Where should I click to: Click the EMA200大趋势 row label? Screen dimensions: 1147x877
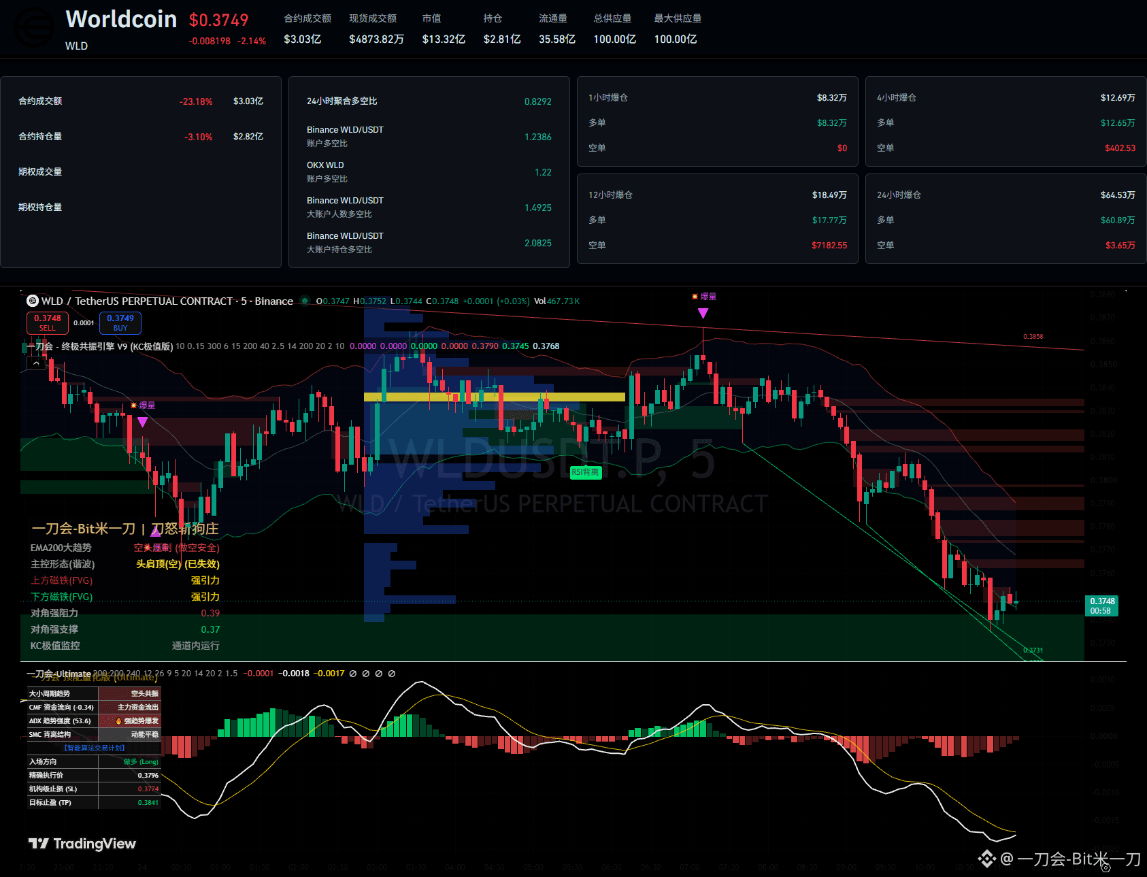[61, 548]
